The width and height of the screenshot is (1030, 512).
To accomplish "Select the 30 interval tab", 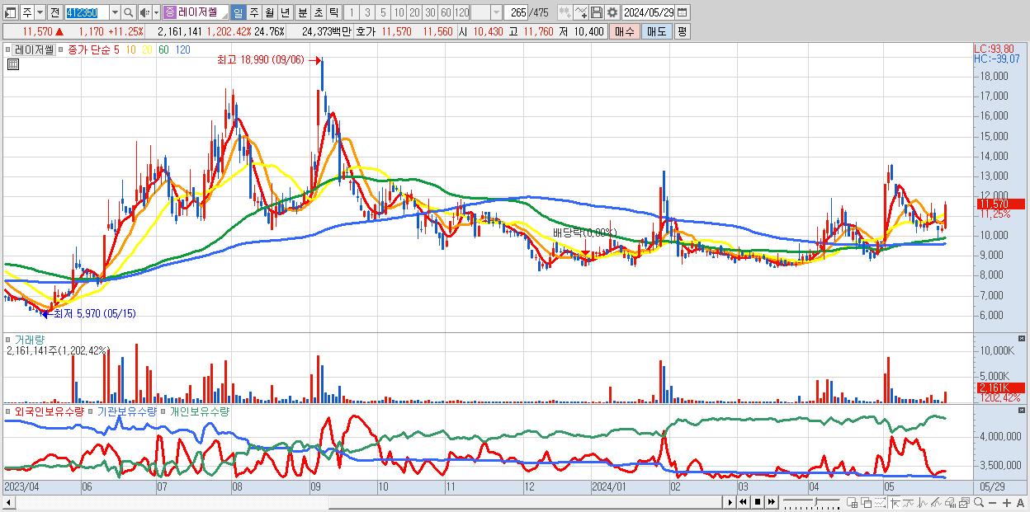I will pos(430,13).
